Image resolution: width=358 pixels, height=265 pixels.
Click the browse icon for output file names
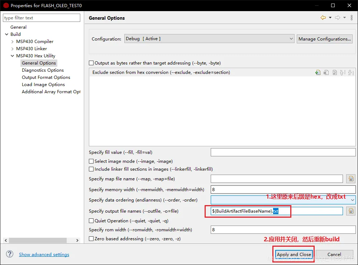(x=351, y=211)
